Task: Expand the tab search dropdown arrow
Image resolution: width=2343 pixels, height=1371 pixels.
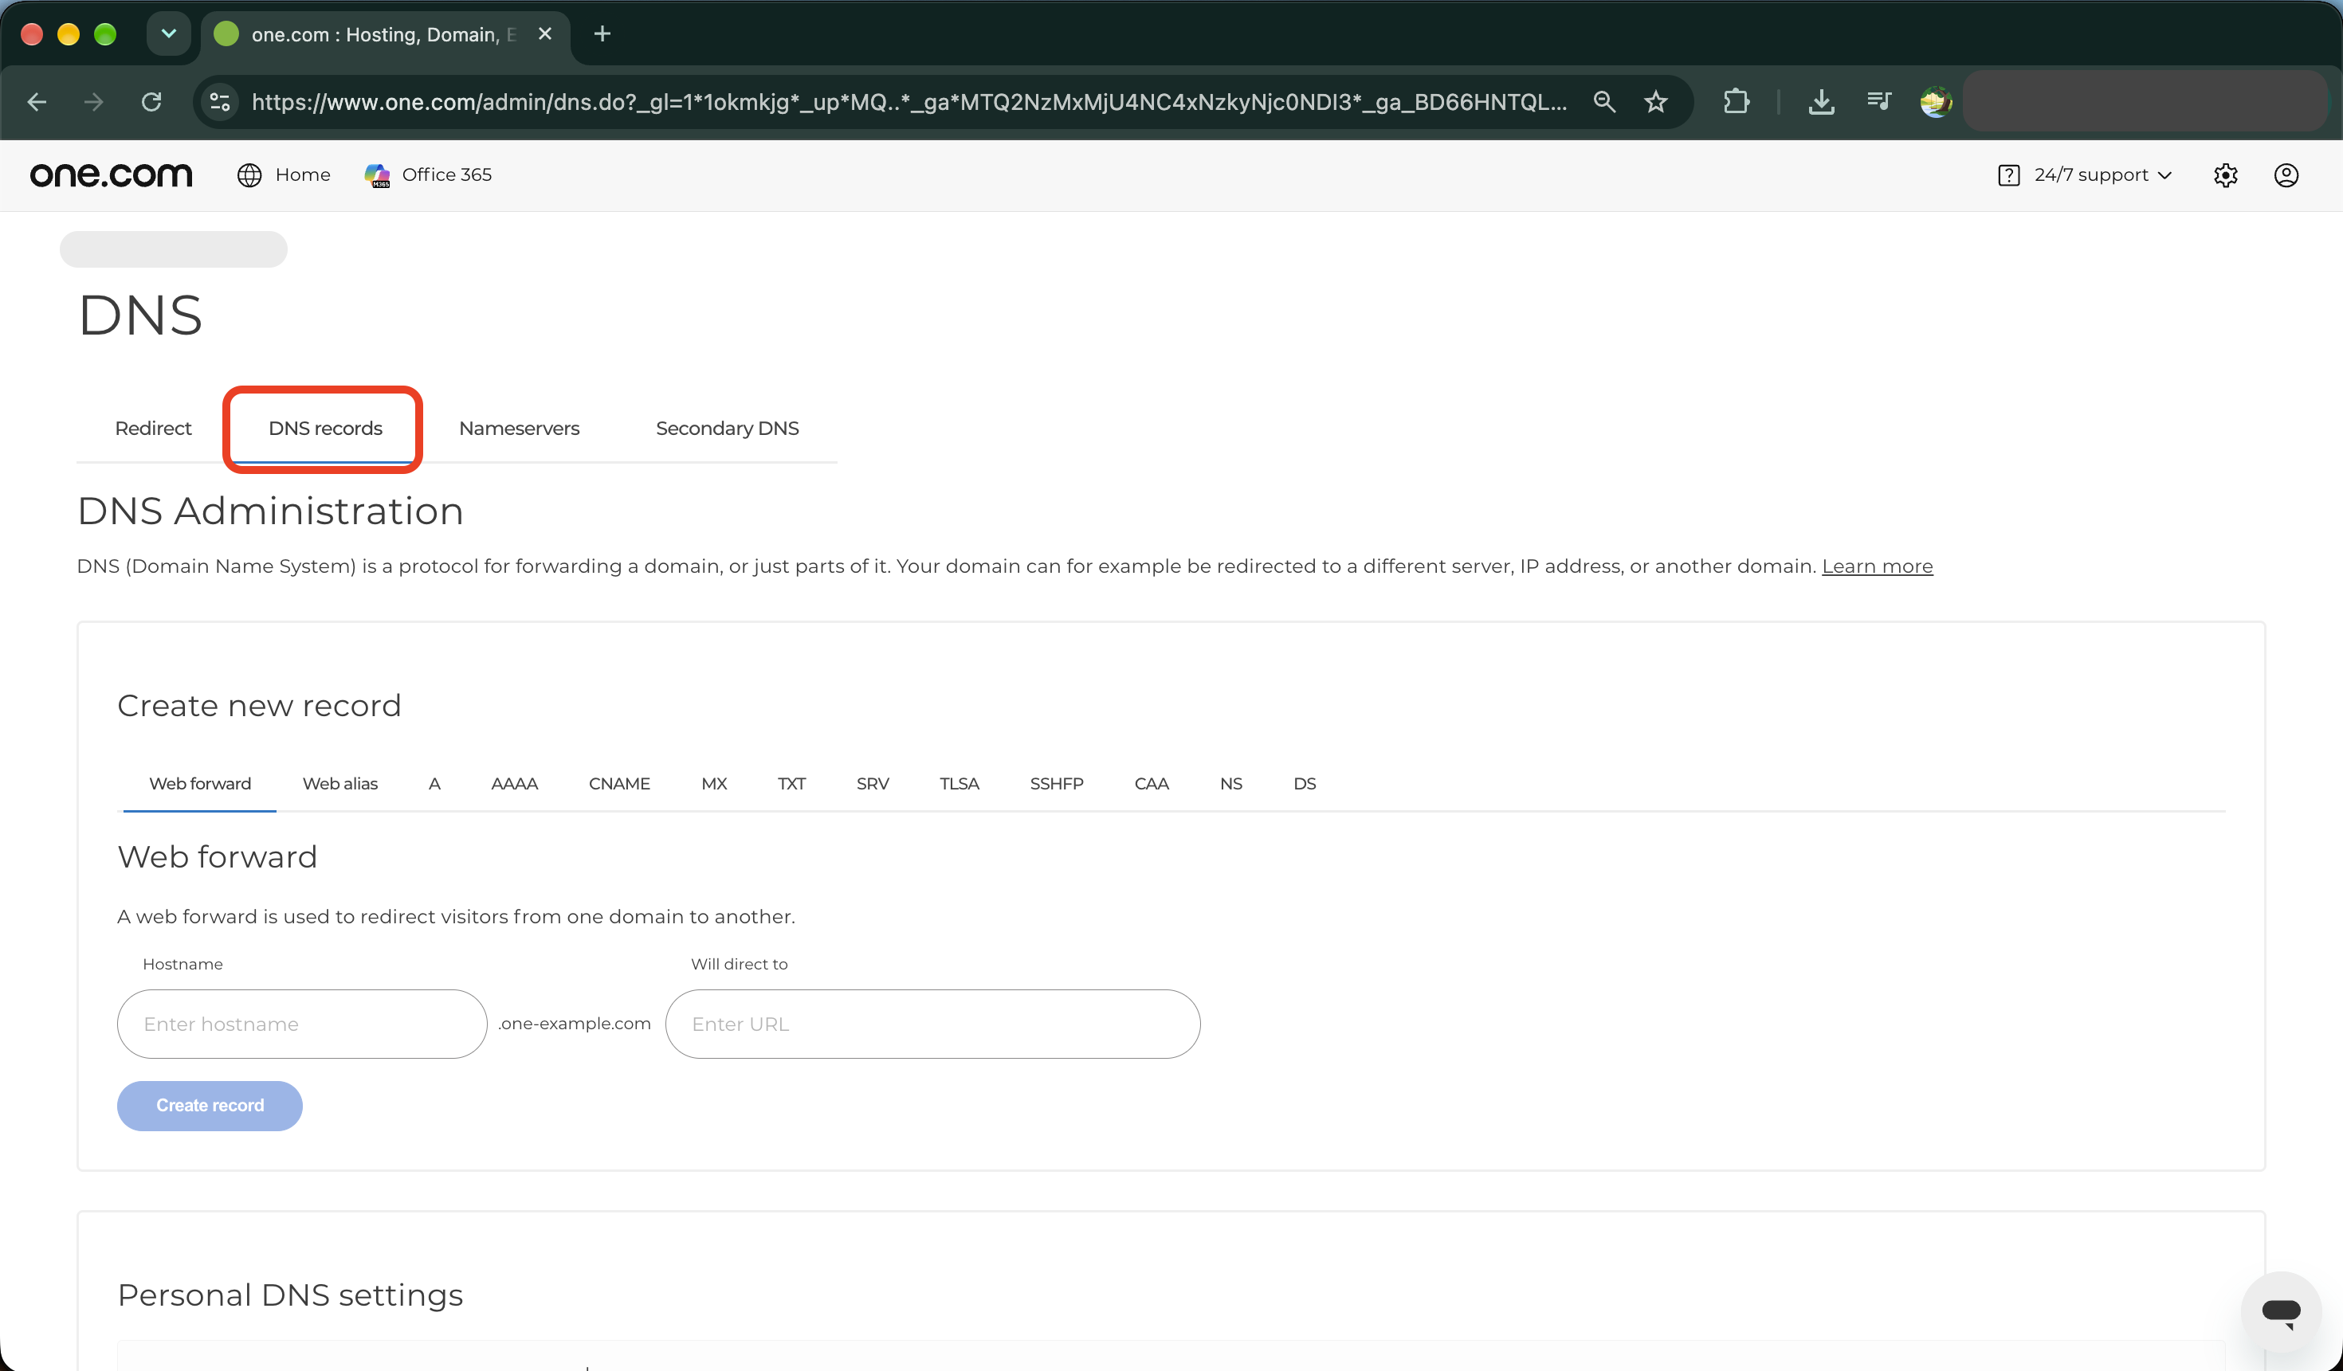Action: pyautogui.click(x=168, y=34)
